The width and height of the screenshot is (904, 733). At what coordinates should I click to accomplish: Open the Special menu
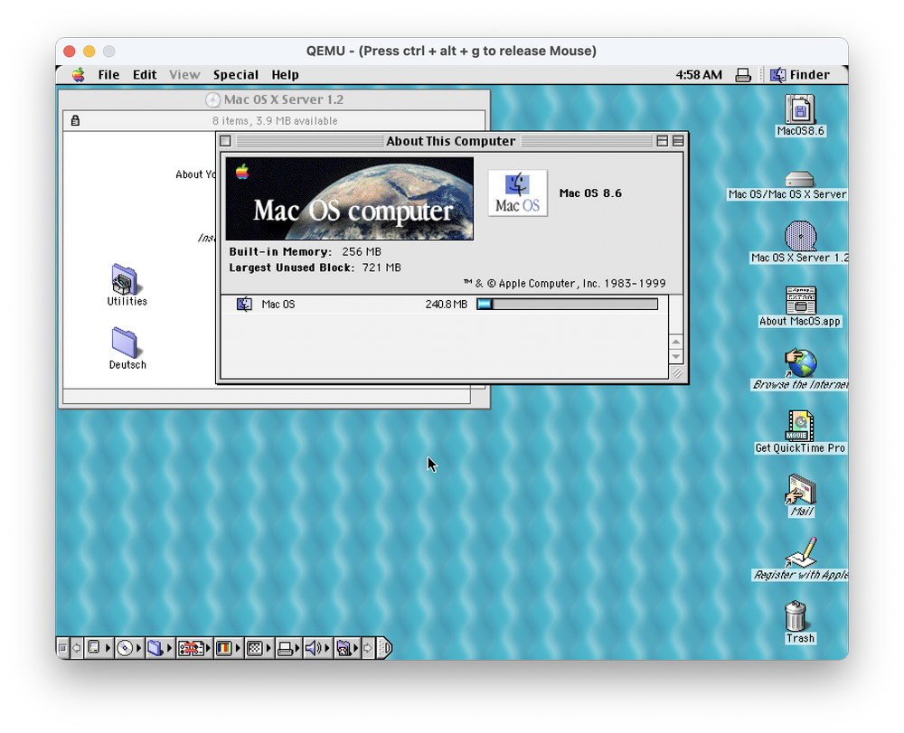[235, 75]
